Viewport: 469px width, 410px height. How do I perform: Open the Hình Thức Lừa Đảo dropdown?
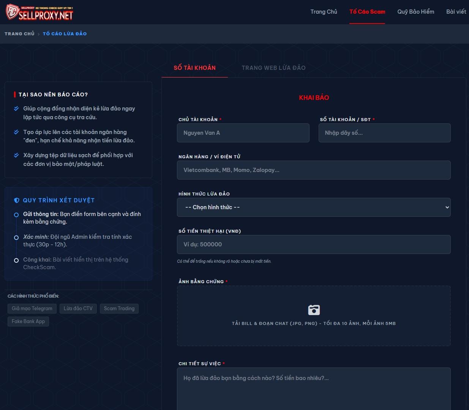tap(314, 207)
